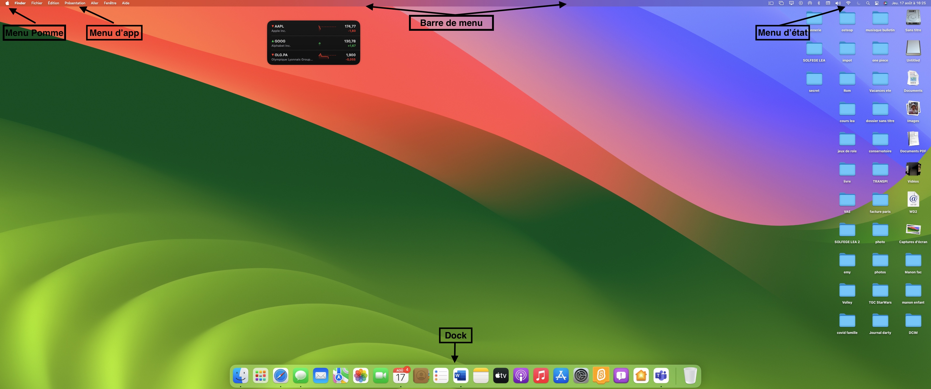
Task: Open Messages from the Dock
Action: [x=300, y=376]
